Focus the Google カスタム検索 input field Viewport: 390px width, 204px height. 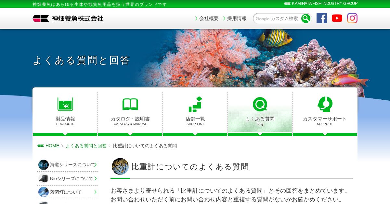tap(277, 18)
